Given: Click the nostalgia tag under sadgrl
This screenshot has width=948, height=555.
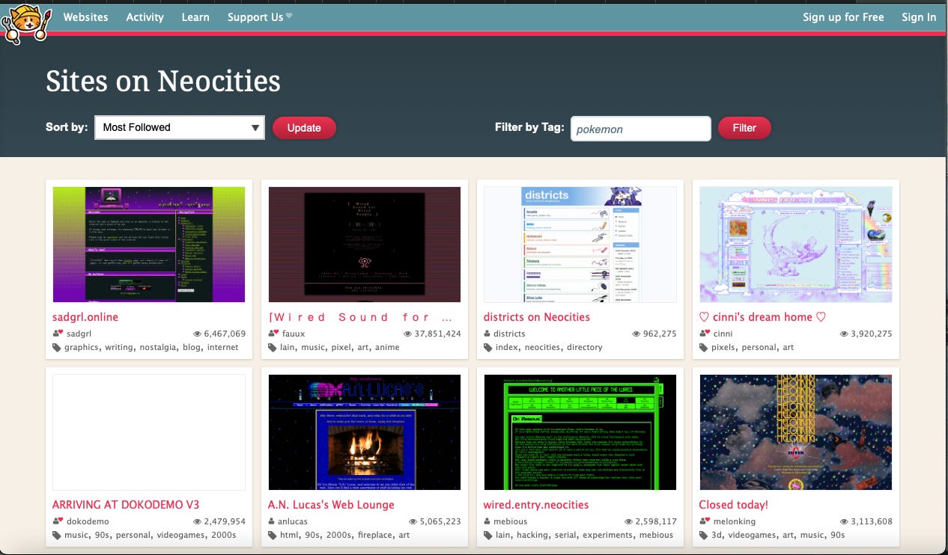Looking at the screenshot, I should 157,347.
